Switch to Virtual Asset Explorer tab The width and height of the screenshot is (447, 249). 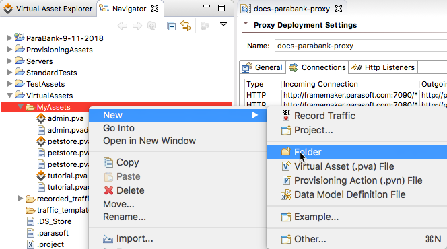48,9
